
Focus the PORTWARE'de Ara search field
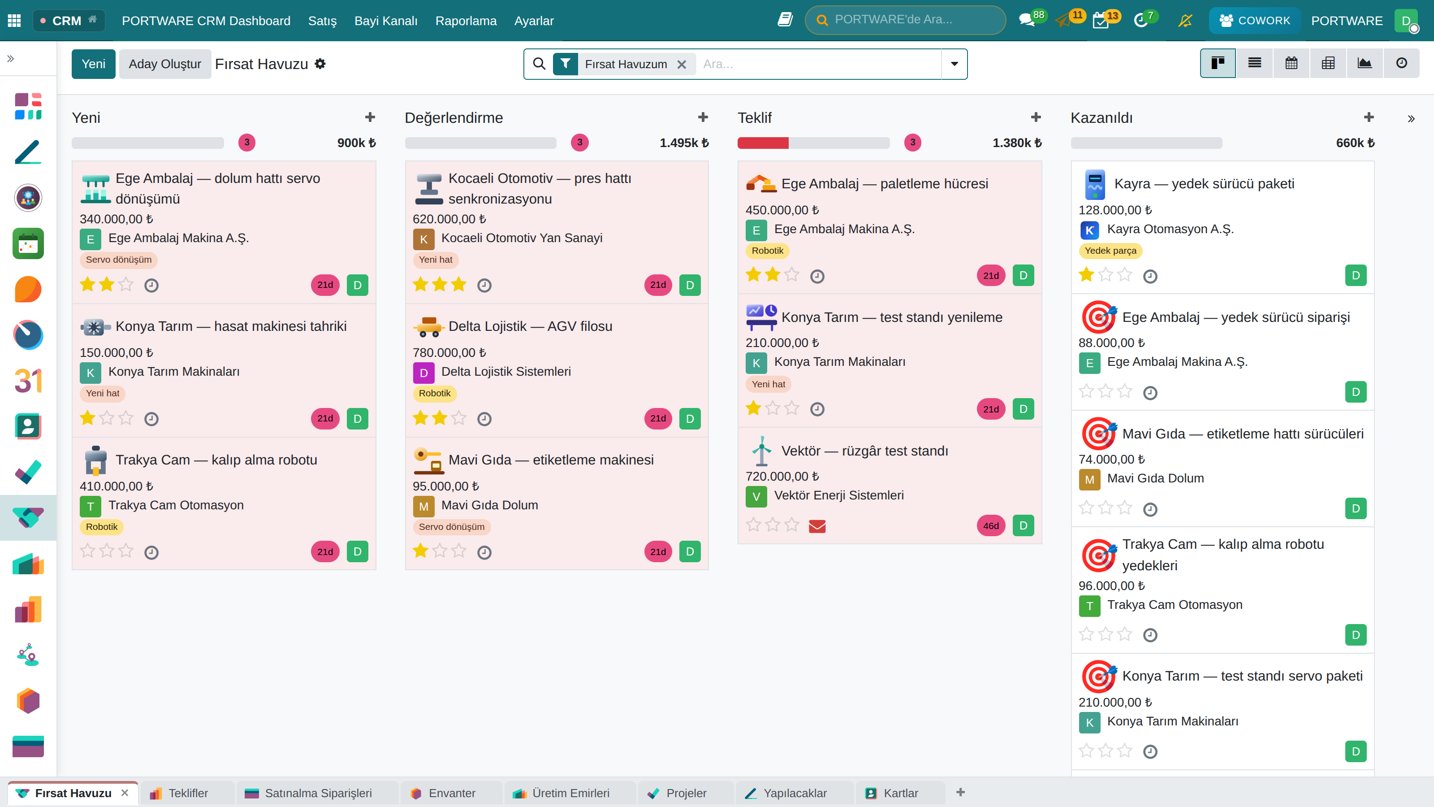coord(905,20)
